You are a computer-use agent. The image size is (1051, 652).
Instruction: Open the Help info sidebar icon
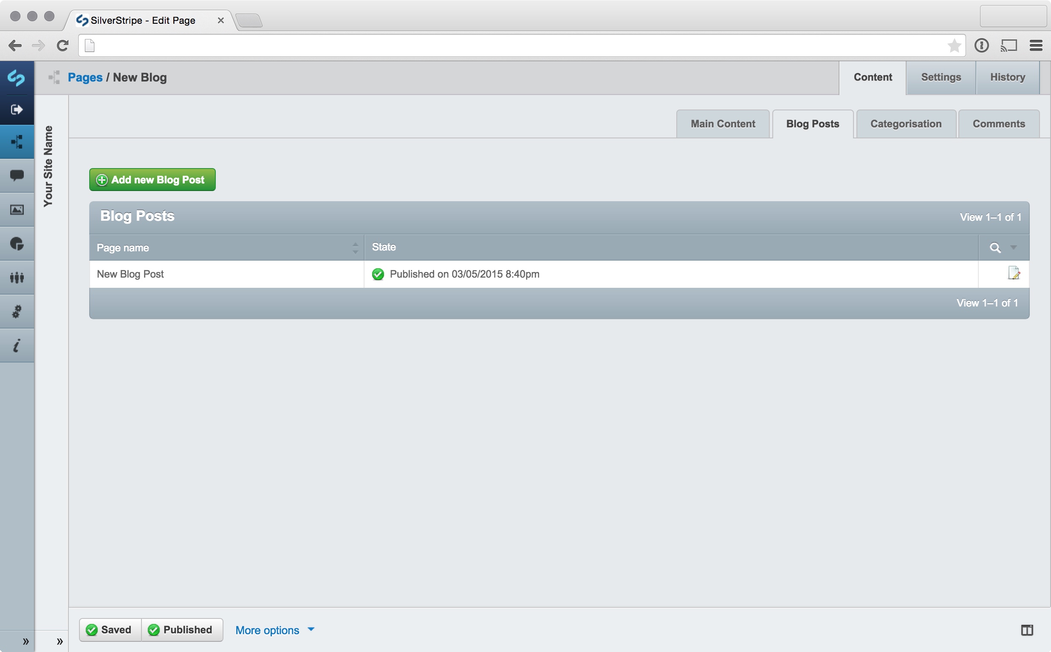pyautogui.click(x=17, y=346)
